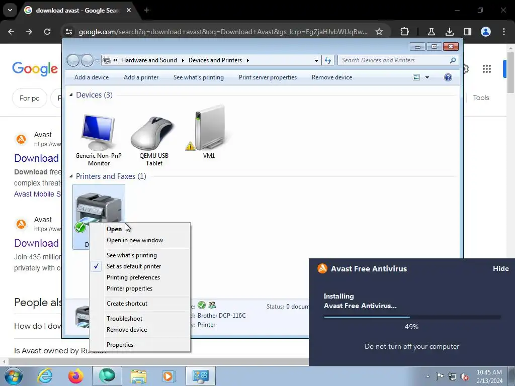Go forward in Devices and Printers window

tap(87, 60)
